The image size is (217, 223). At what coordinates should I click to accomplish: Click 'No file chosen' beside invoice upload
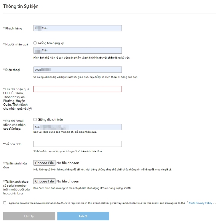click(x=68, y=163)
